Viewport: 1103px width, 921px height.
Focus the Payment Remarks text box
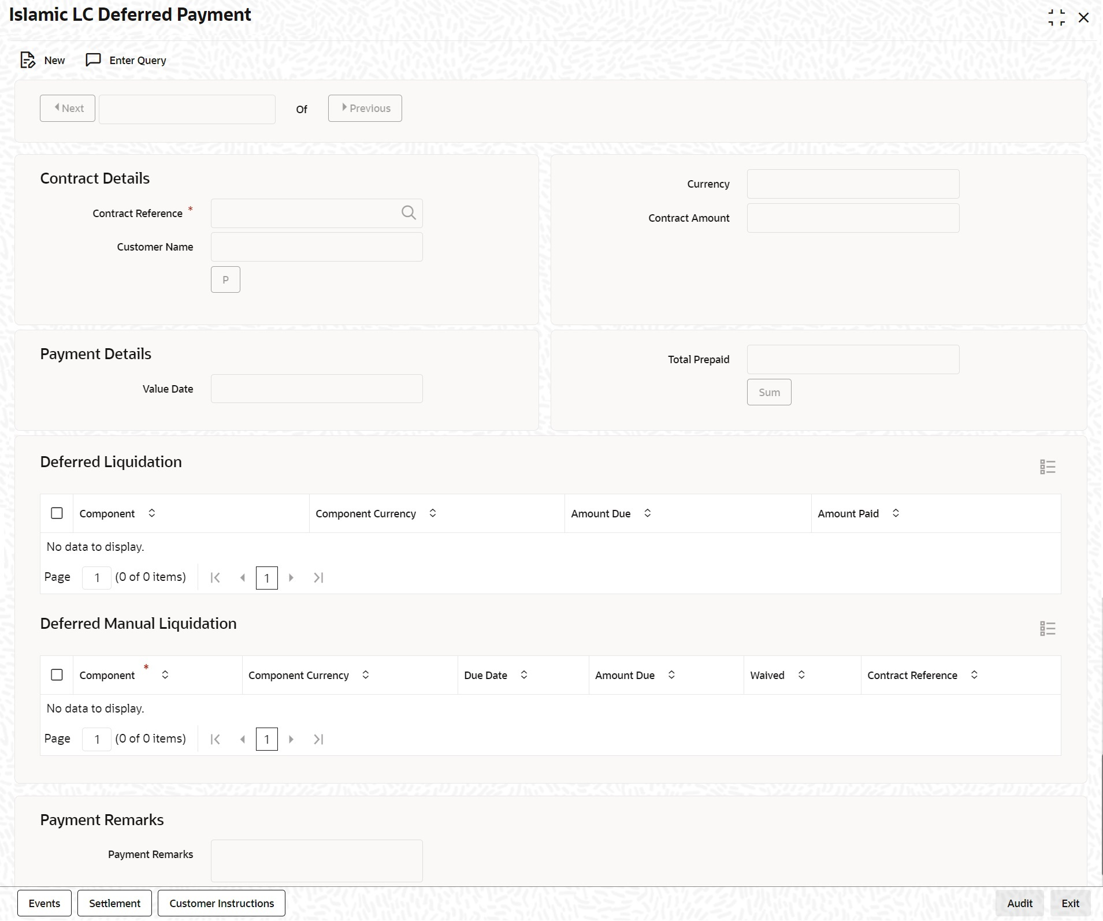point(317,861)
